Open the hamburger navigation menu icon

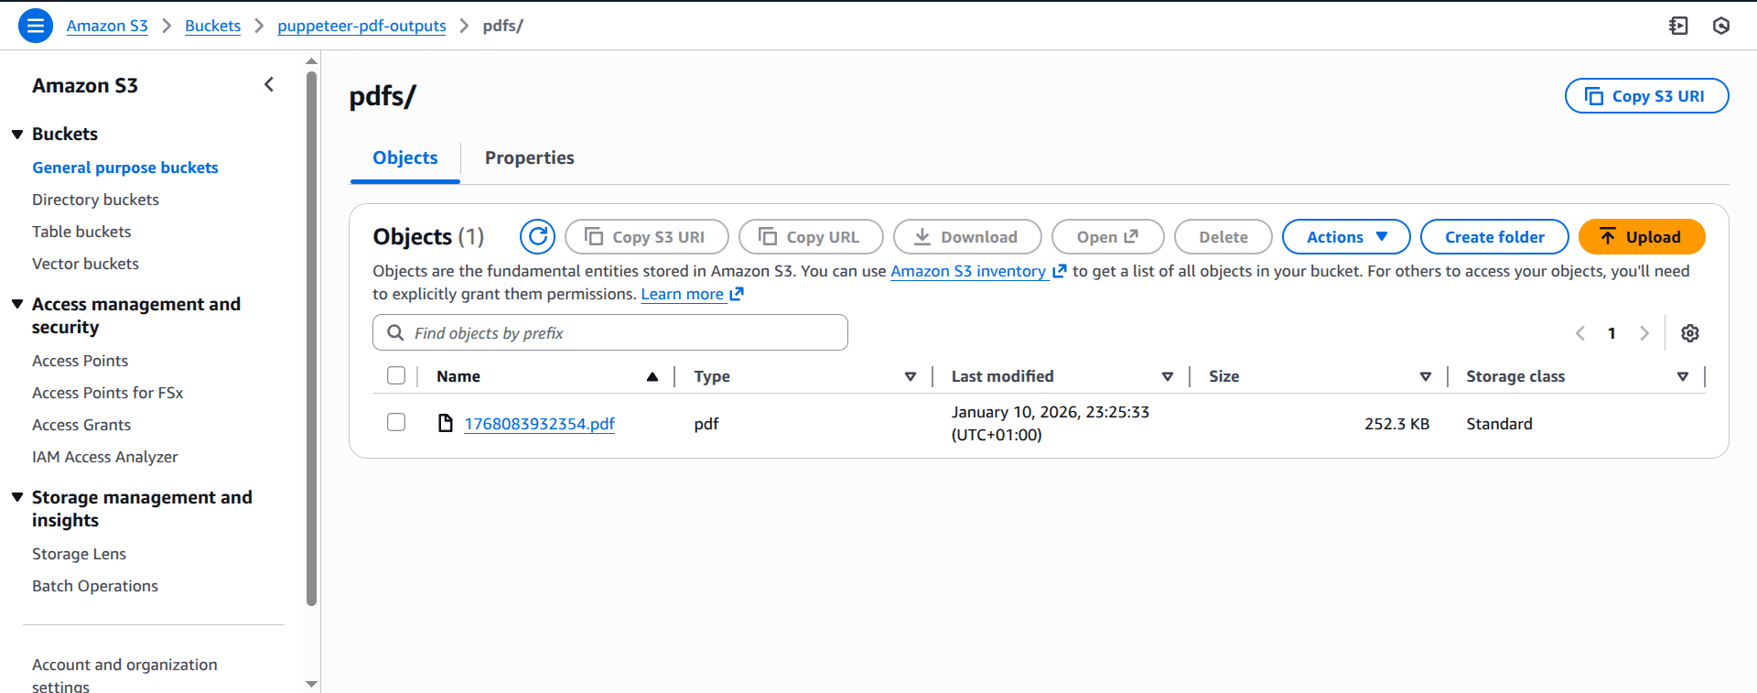35,26
